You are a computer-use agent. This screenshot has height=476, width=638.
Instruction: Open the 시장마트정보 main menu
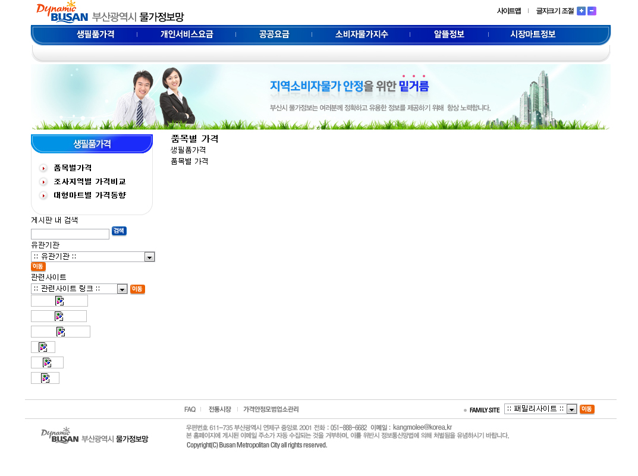point(533,34)
